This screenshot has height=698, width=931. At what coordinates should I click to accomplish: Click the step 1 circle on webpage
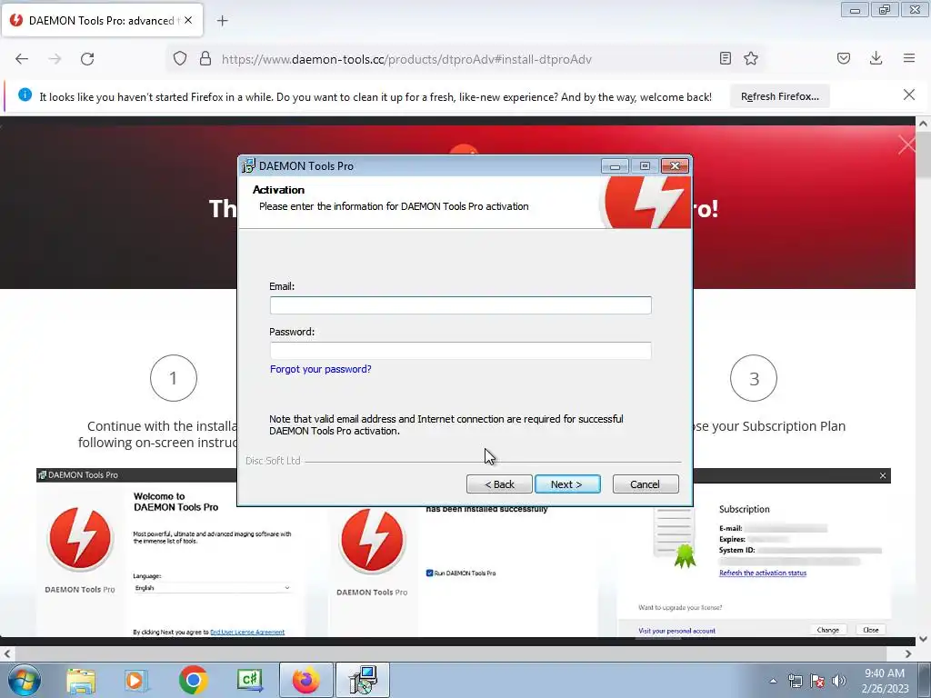click(x=174, y=378)
